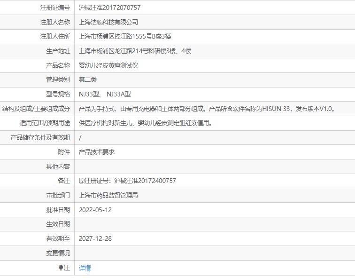Click the 变更情况 label
The width and height of the screenshot is (355, 278).
58,253
